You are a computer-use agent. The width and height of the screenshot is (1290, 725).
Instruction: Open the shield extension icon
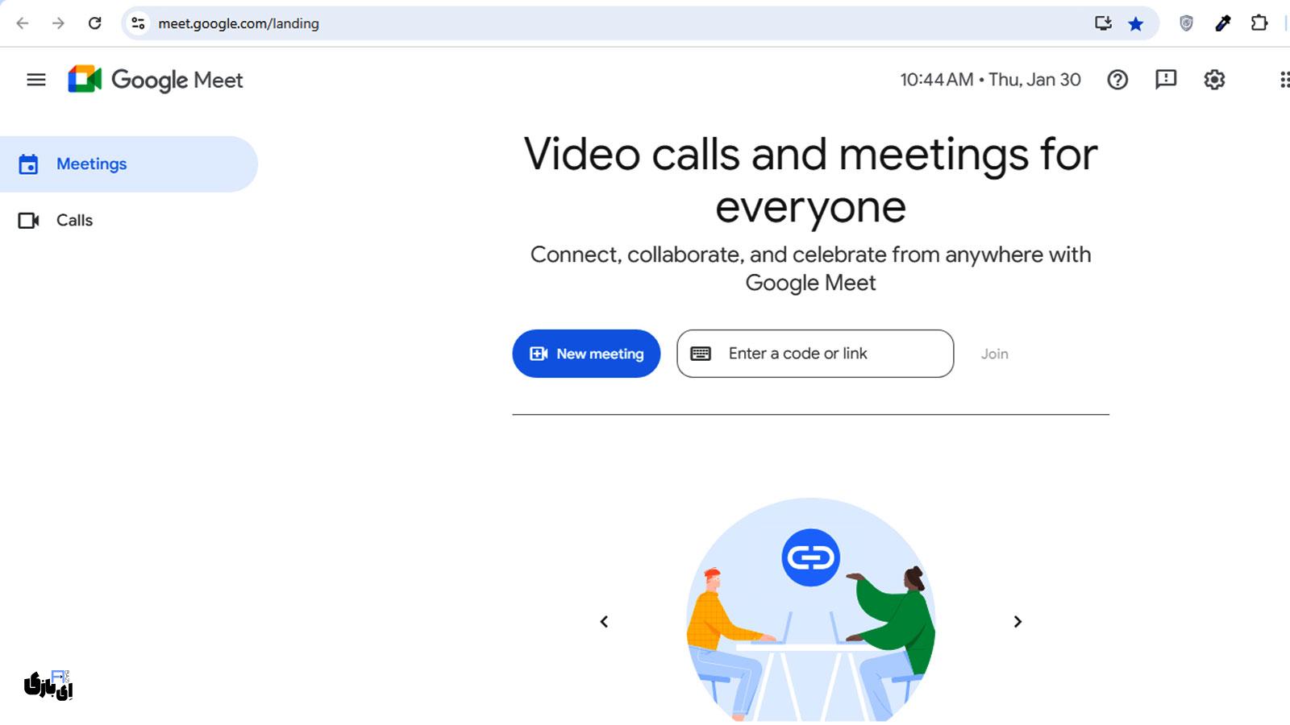pyautogui.click(x=1186, y=23)
